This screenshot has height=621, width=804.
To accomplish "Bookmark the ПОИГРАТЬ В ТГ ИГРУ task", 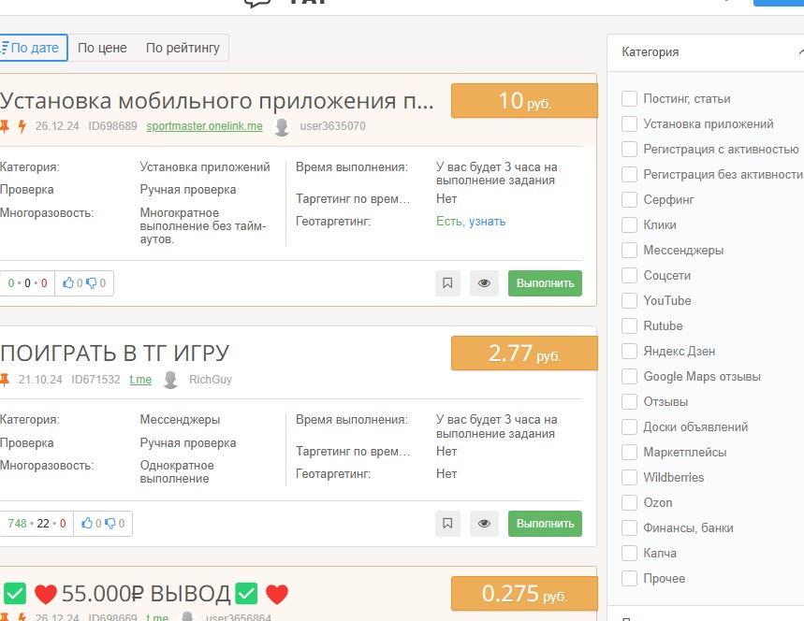I will (x=447, y=524).
